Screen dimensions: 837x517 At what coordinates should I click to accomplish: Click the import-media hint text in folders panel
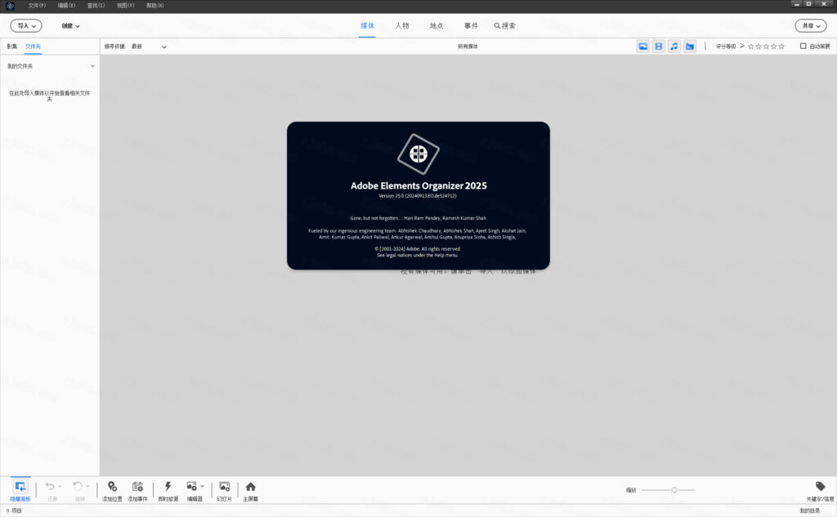tap(50, 96)
